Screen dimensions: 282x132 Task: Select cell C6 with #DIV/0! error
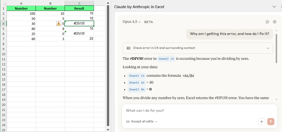pos(79,34)
